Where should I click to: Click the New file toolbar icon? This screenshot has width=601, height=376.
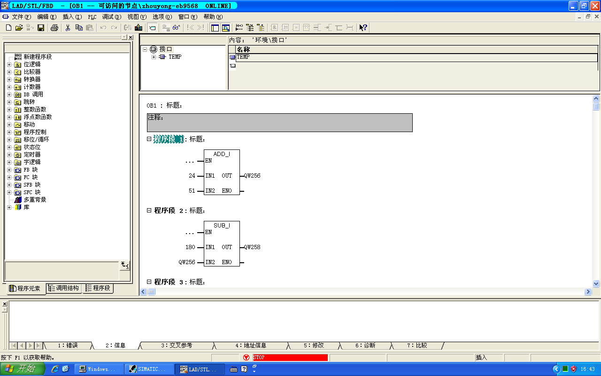click(x=8, y=28)
